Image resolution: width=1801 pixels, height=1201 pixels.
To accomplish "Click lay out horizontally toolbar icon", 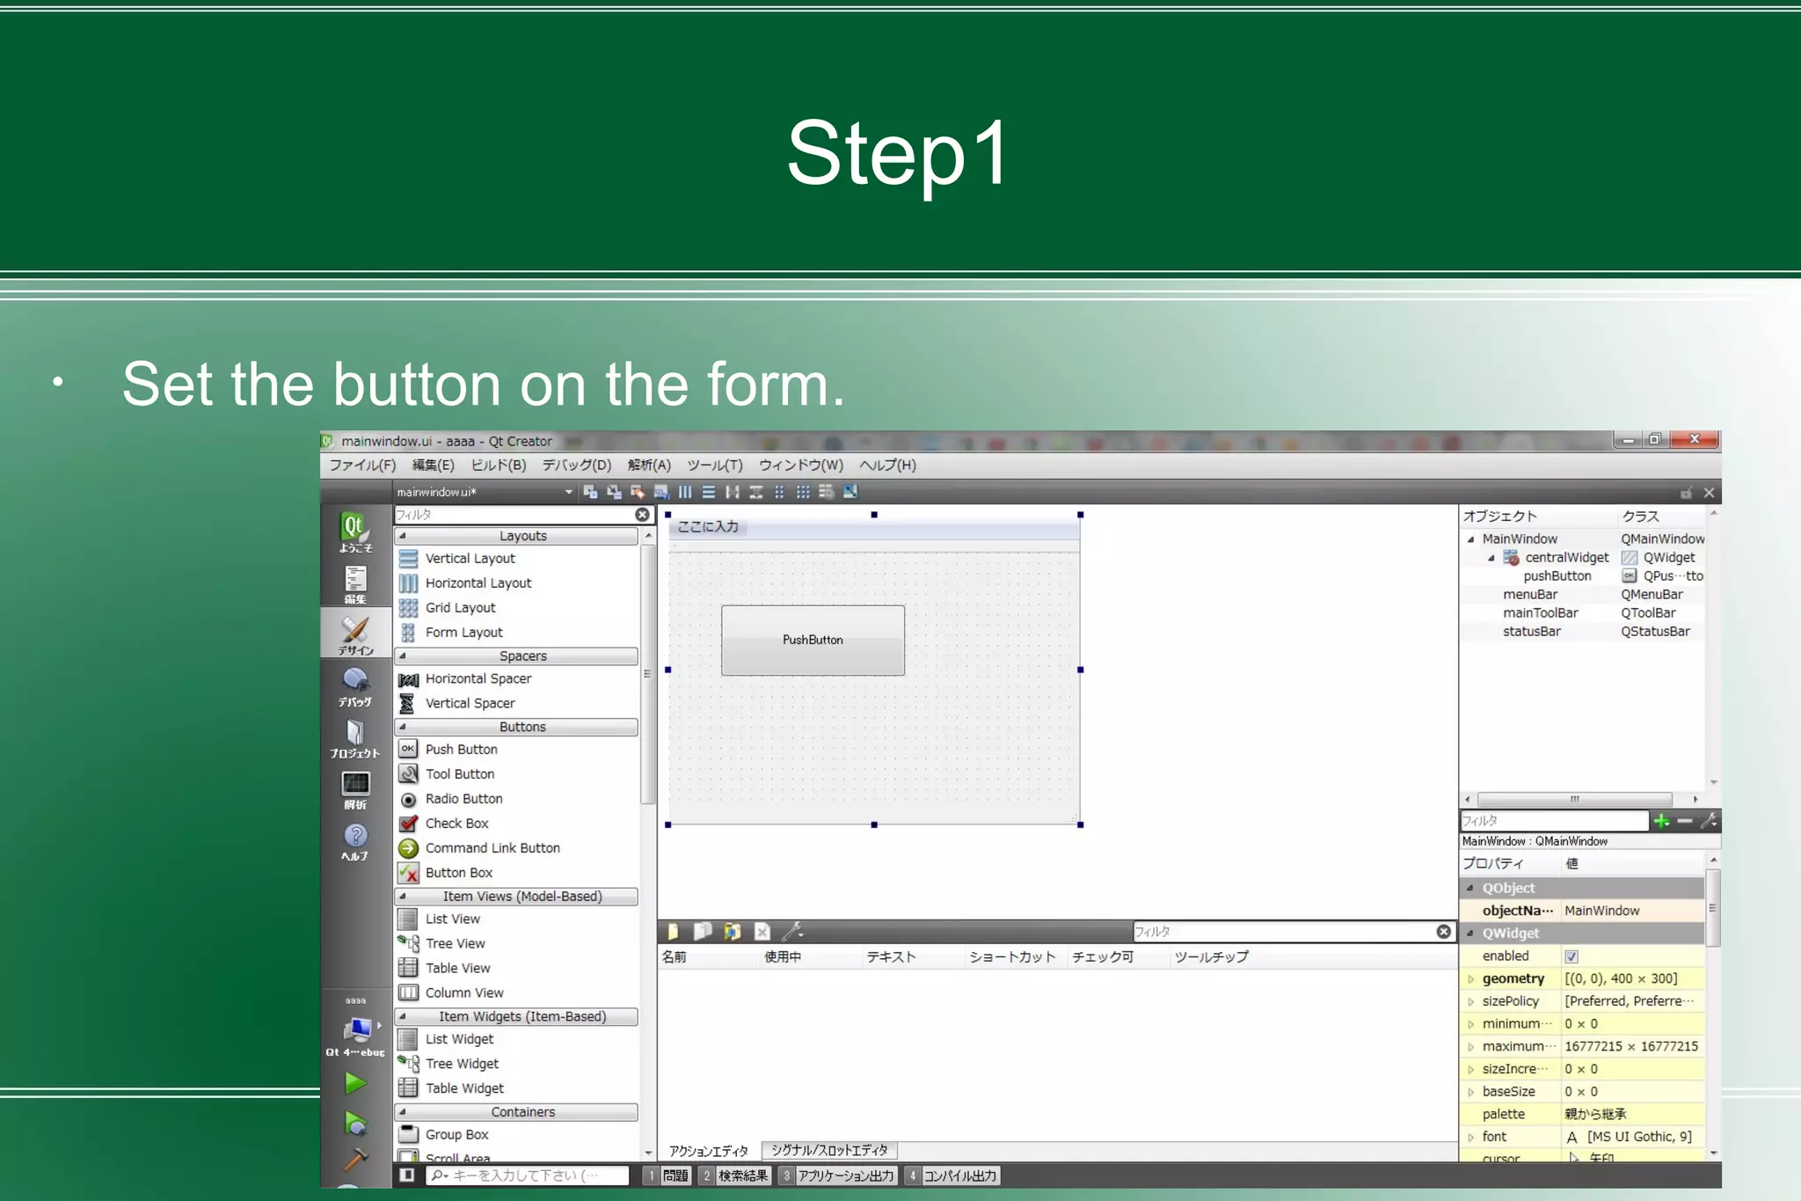I will 685,492.
